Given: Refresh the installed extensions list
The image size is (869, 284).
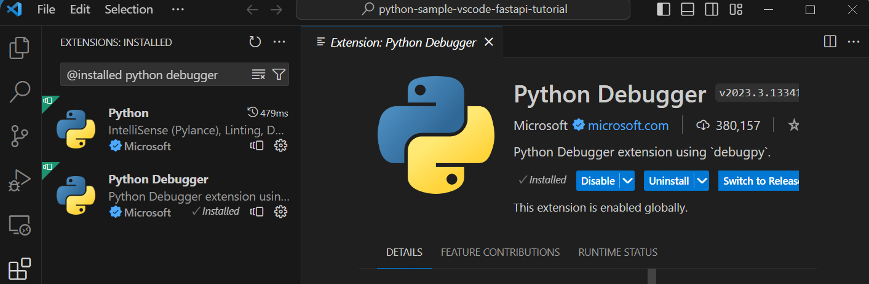Looking at the screenshot, I should pos(255,42).
